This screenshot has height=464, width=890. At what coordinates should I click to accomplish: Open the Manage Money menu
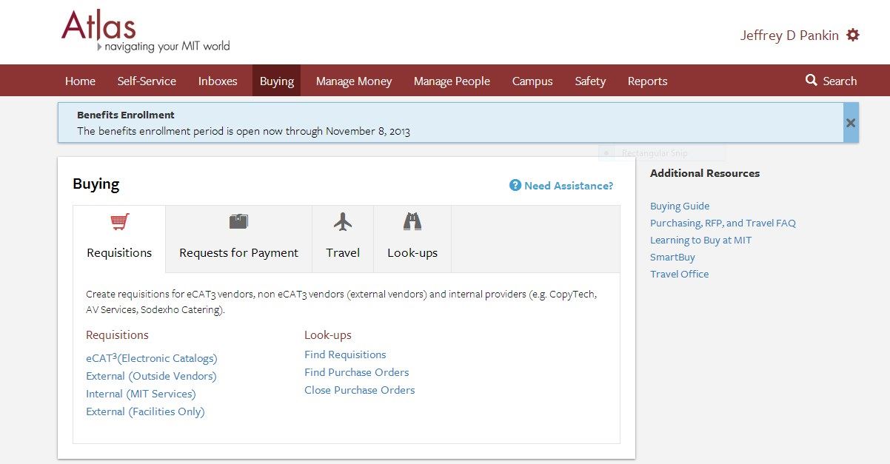(x=354, y=81)
